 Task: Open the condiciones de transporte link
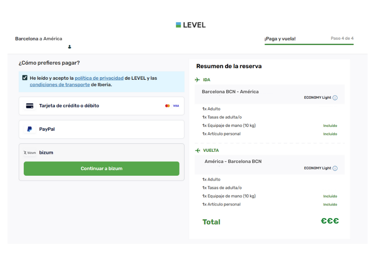coord(60,84)
